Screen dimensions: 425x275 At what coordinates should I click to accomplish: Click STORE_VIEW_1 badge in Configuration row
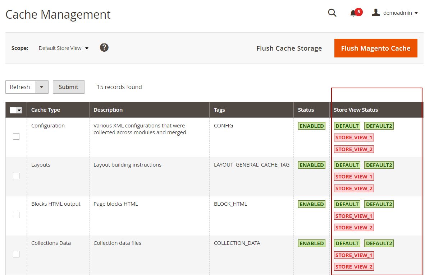[354, 137]
